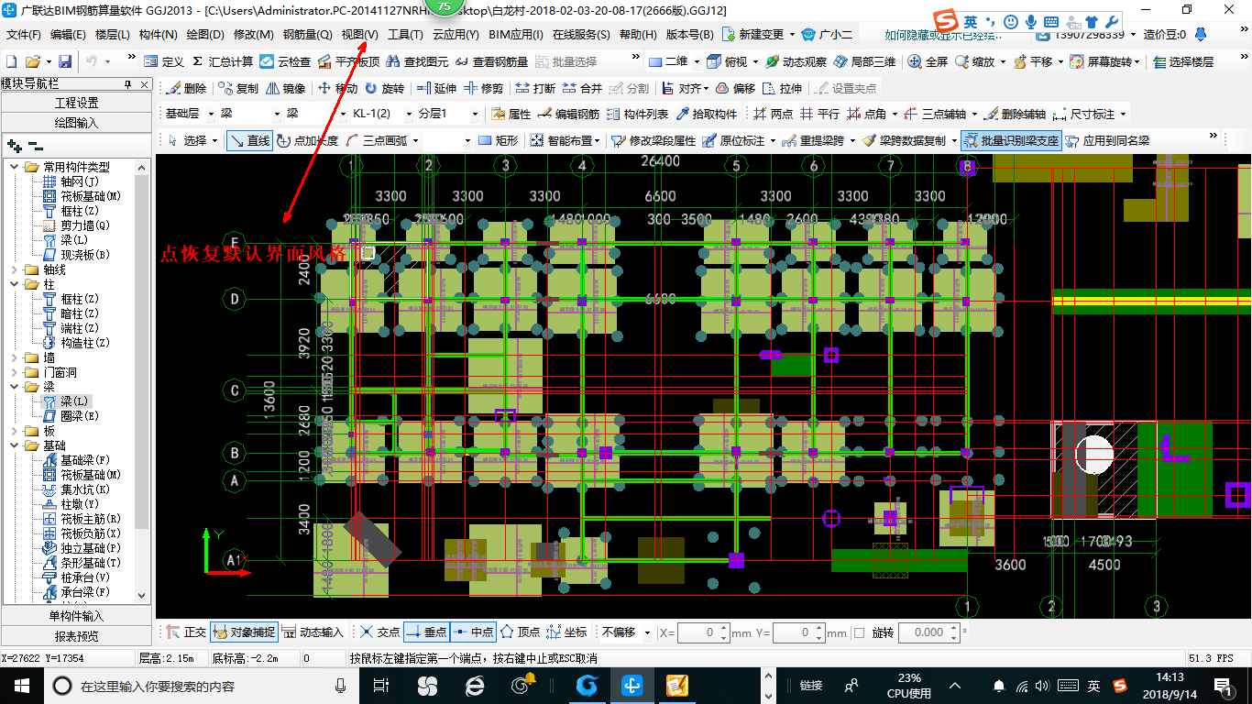Toggle 顶点 vertex snap
The image size is (1252, 704).
pyautogui.click(x=521, y=632)
